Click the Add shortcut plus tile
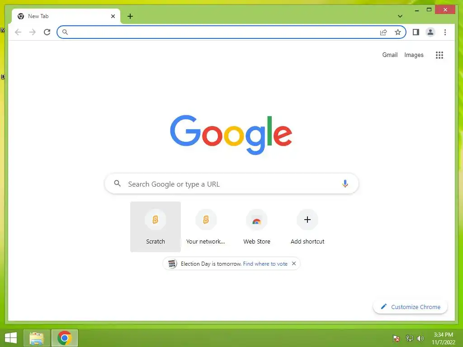Screen dimensions: 463x347 (x=307, y=227)
